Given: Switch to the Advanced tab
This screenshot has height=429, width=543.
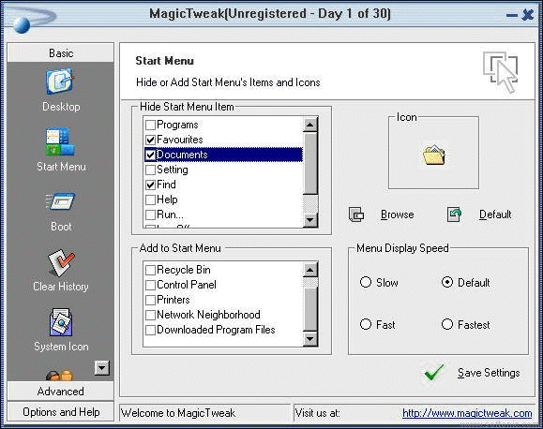Looking at the screenshot, I should click(x=61, y=392).
